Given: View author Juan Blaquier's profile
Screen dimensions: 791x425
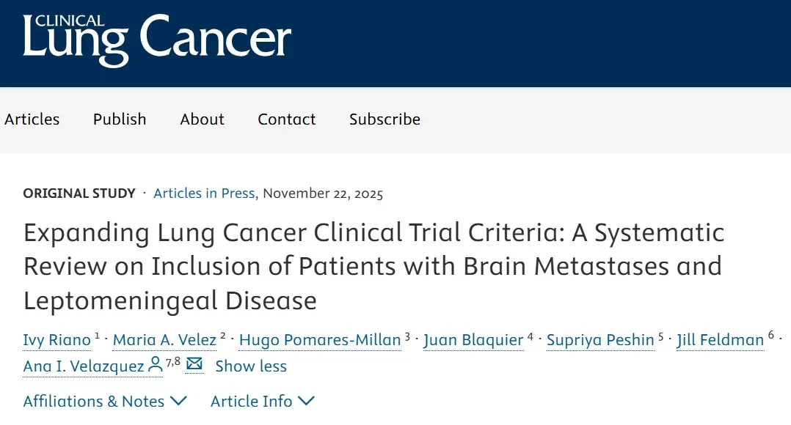Looking at the screenshot, I should click(x=473, y=340).
